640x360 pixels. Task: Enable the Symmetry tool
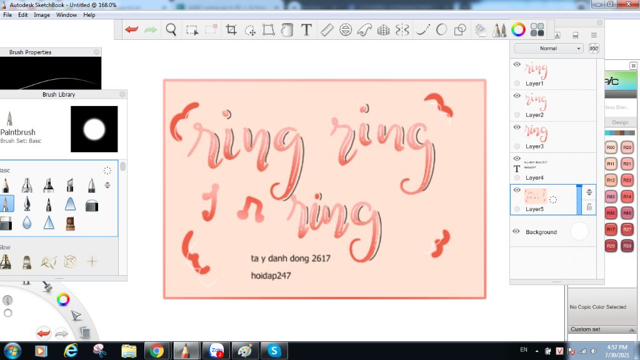[x=402, y=30]
